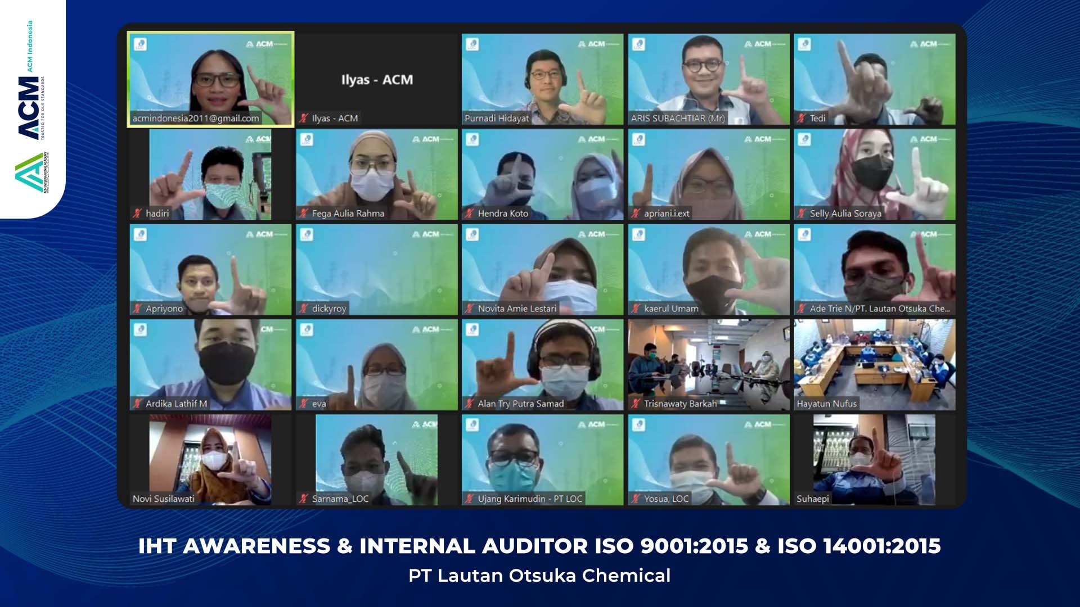Click muted mic icon next to kaerul Umam
Image resolution: width=1080 pixels, height=607 pixels.
click(x=636, y=308)
